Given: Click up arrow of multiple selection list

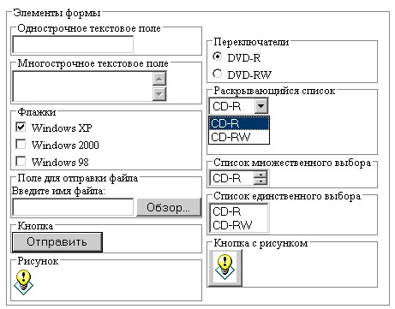Looking at the screenshot, I should [260, 175].
